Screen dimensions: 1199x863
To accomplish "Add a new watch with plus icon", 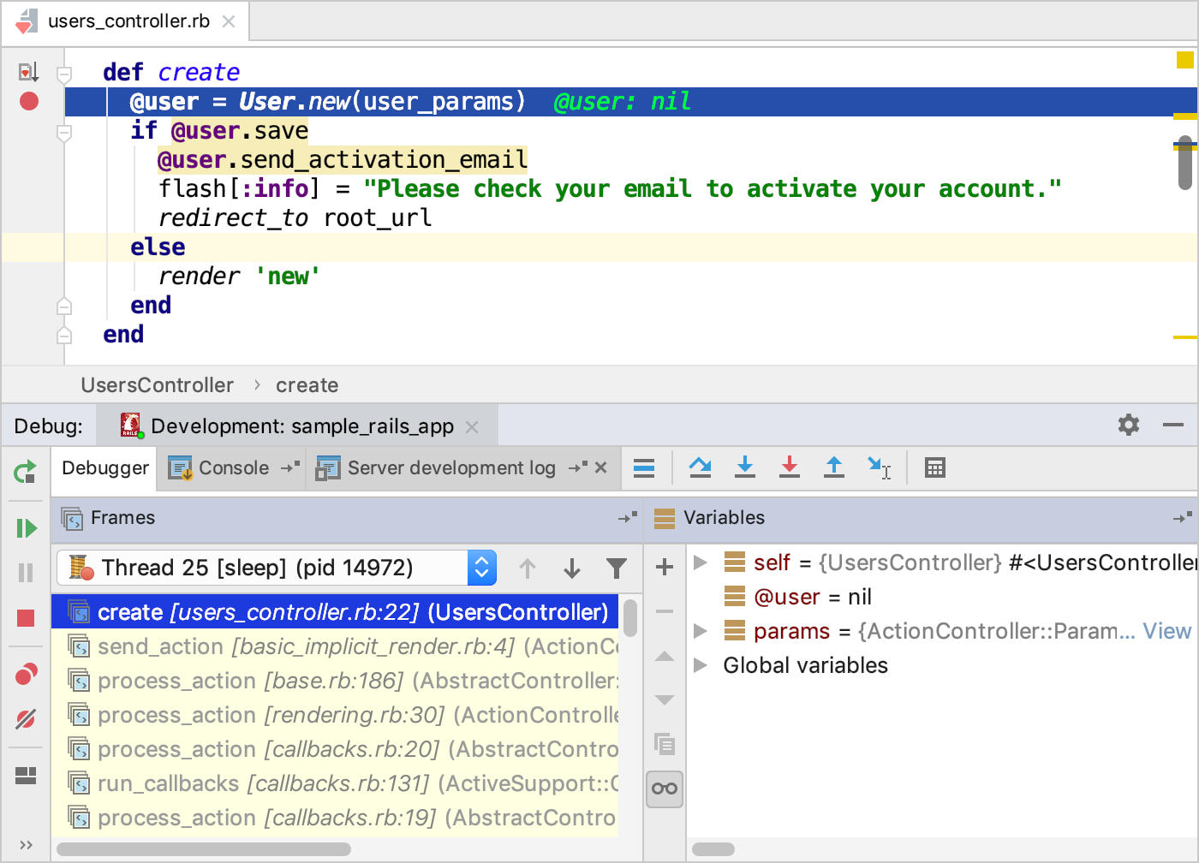I will 665,567.
